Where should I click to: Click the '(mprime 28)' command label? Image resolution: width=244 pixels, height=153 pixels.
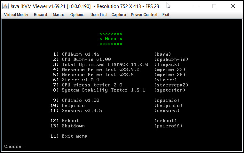pyautogui.click(x=170, y=75)
